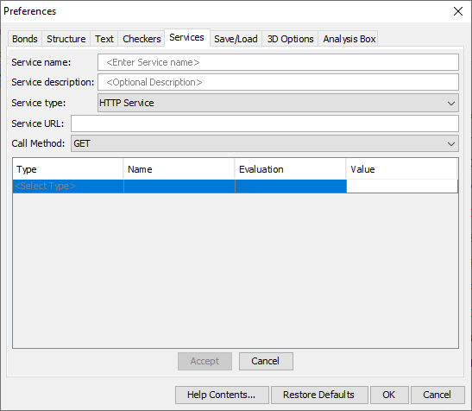This screenshot has height=411, width=472.
Task: Select the <Select Type> table cell
Action: [68, 187]
